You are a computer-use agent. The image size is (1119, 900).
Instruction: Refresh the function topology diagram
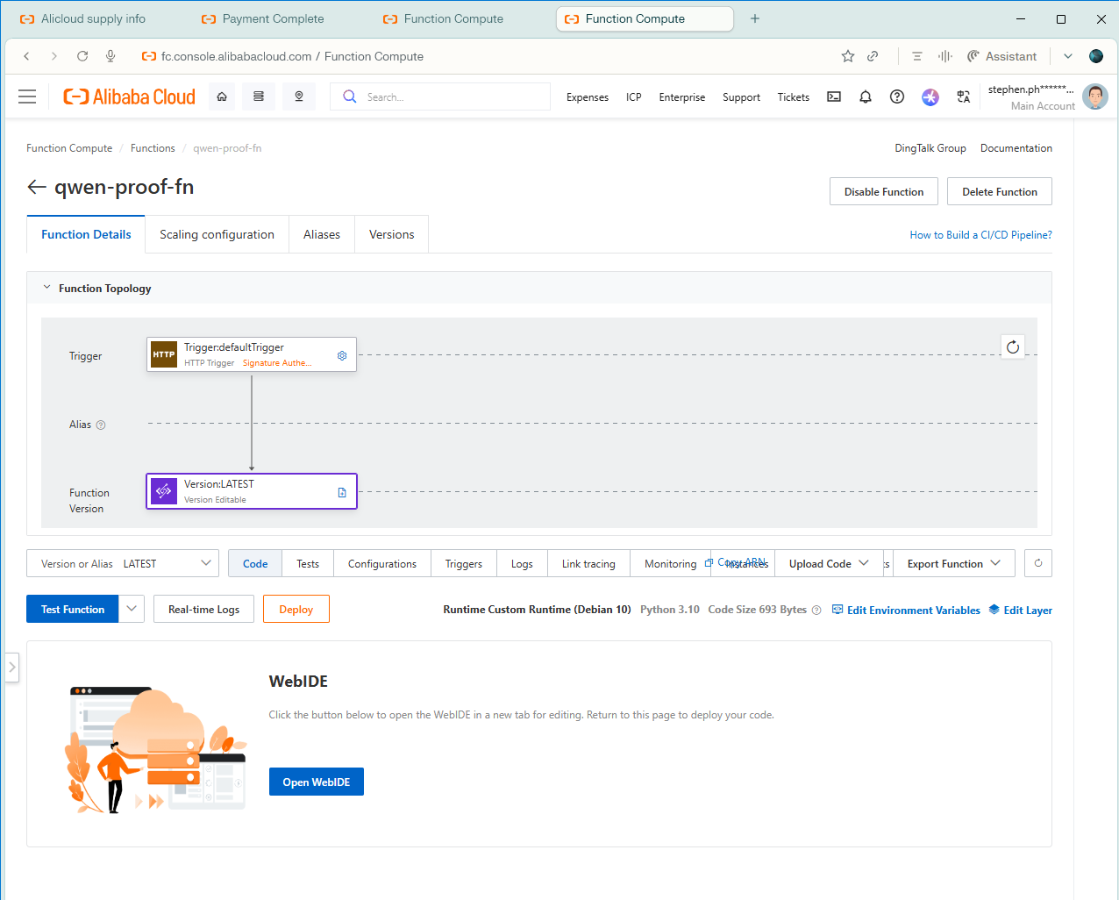pos(1013,346)
